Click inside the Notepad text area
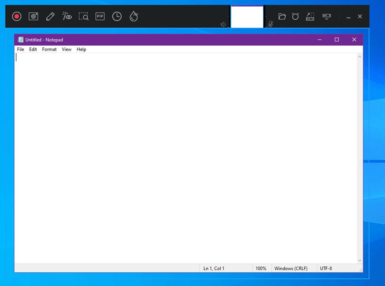This screenshot has height=286, width=385. click(x=186, y=158)
